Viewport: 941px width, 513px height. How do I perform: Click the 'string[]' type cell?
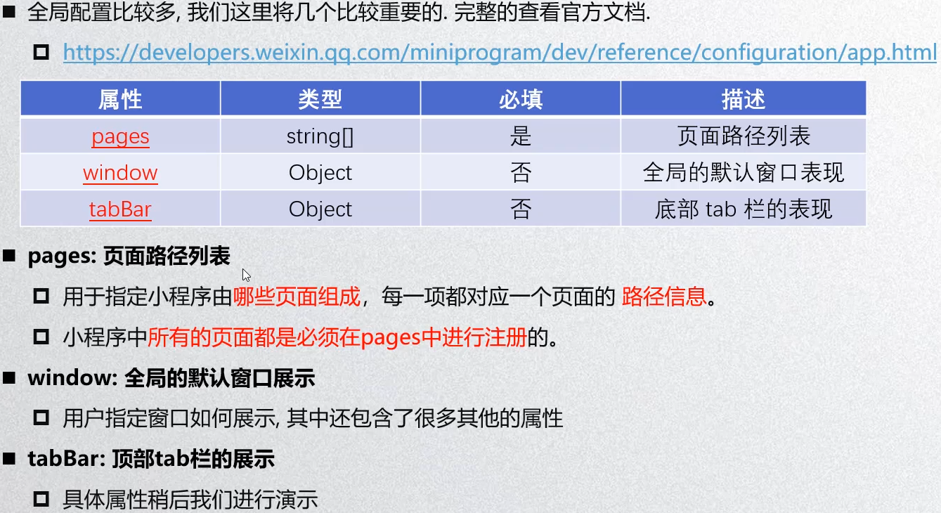click(320, 135)
